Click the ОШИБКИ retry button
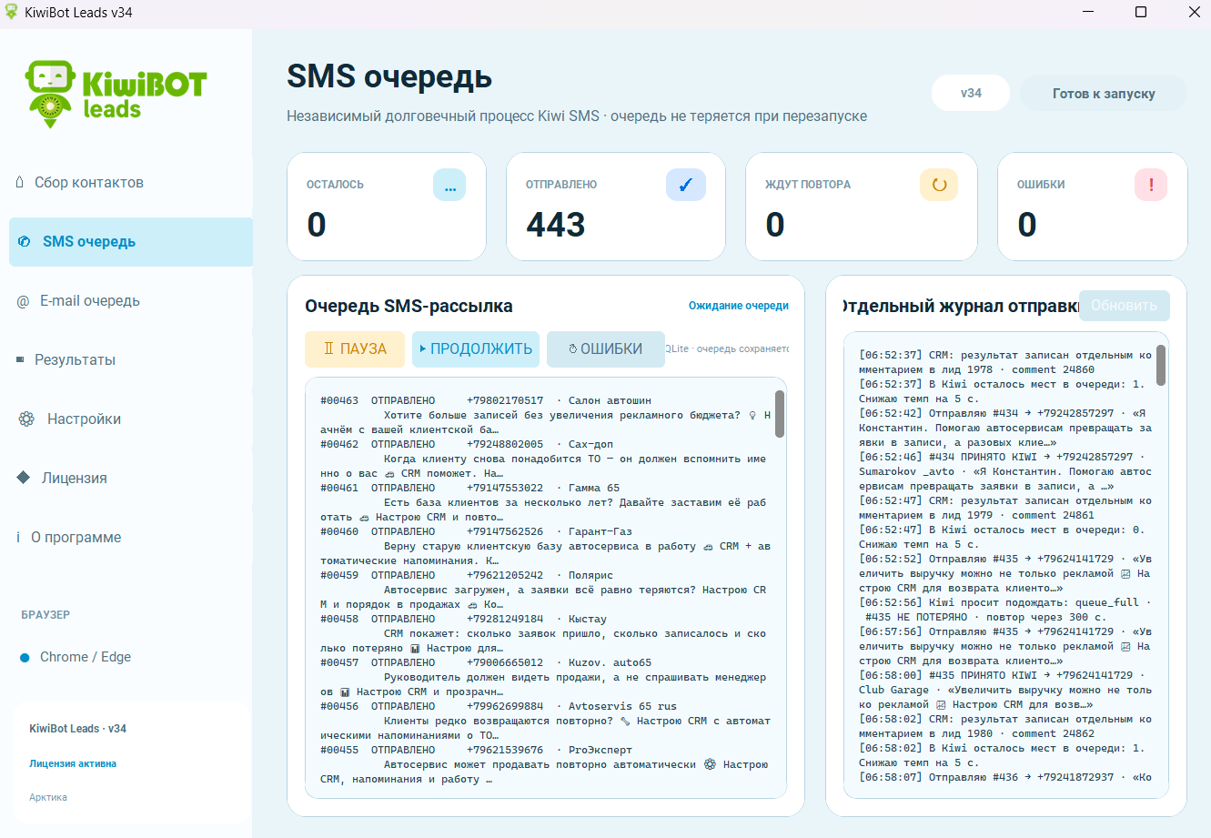The width and height of the screenshot is (1211, 838). pos(606,349)
